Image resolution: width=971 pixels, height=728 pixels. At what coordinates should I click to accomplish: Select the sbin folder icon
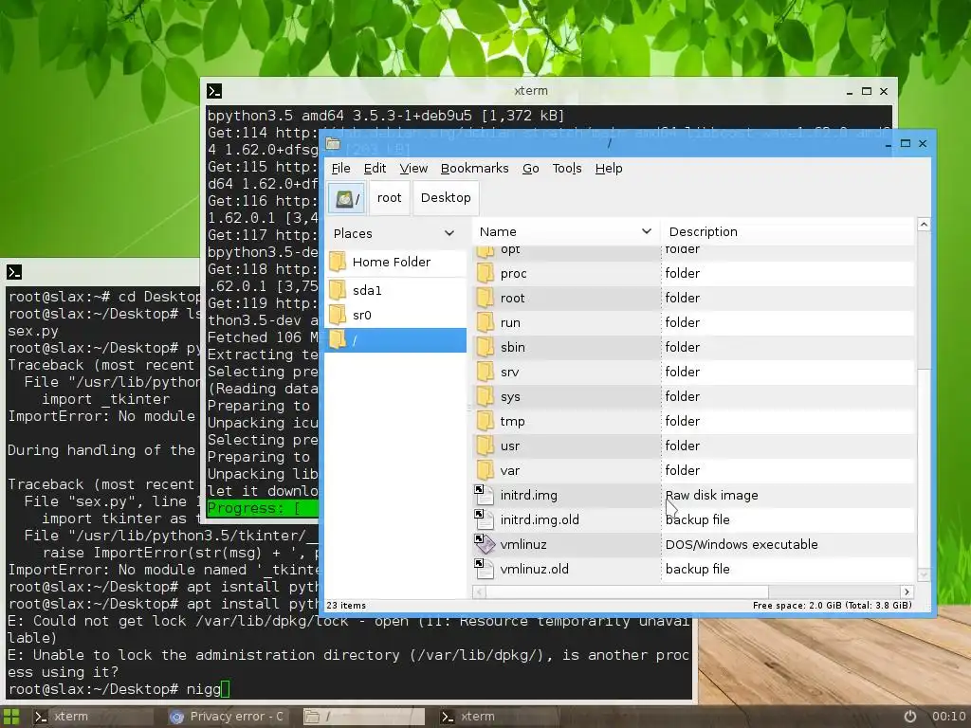(485, 347)
